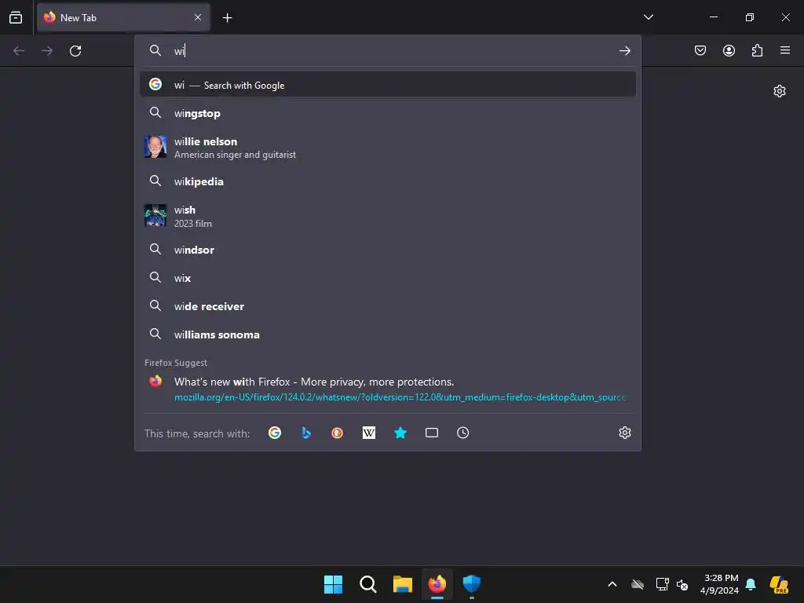The width and height of the screenshot is (804, 603).
Task: Choose the 'wish' 2023 film suggestion
Action: tap(388, 215)
